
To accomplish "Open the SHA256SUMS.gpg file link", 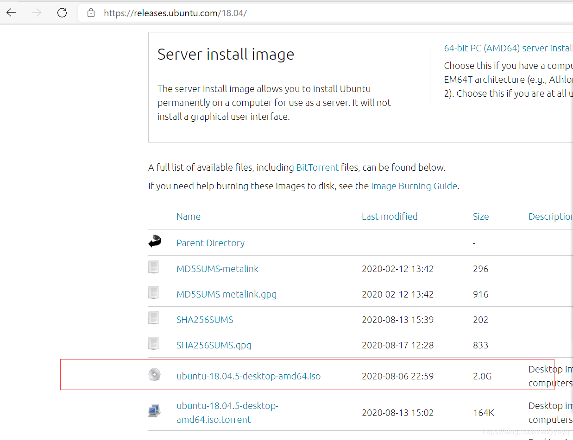I will tap(214, 345).
